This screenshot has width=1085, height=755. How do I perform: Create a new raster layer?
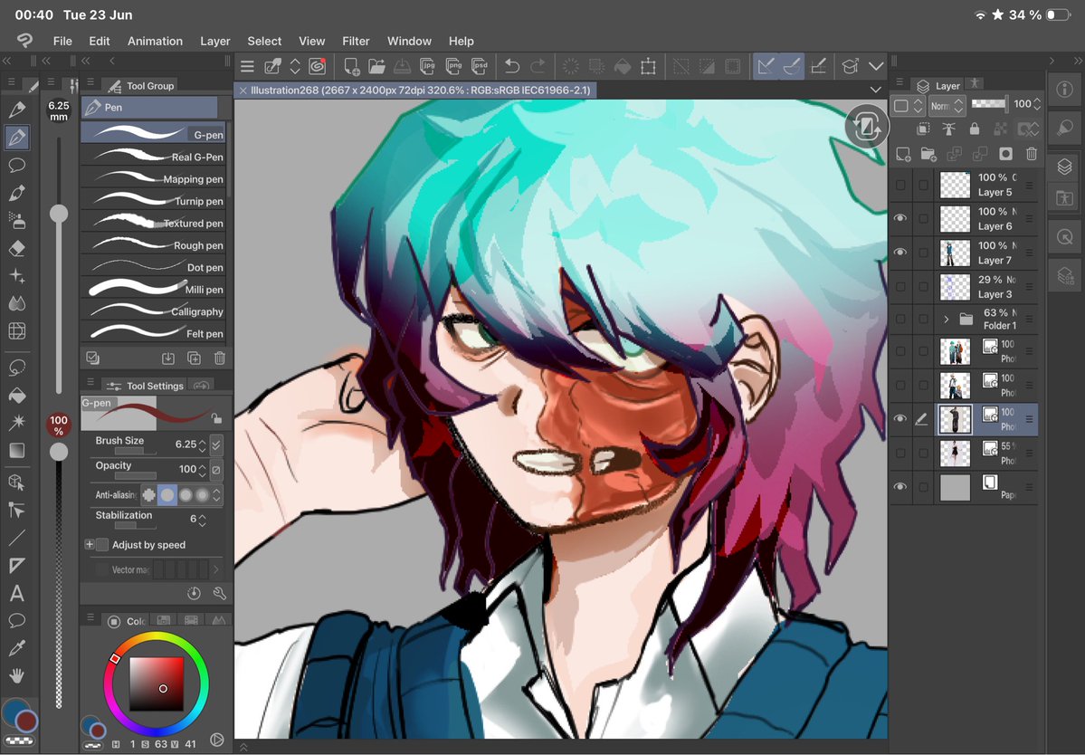(x=903, y=154)
